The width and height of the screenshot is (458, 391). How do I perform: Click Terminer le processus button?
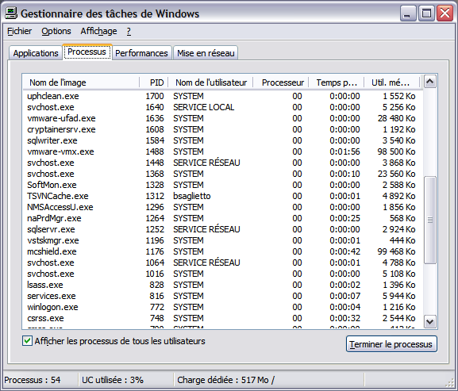click(x=391, y=344)
